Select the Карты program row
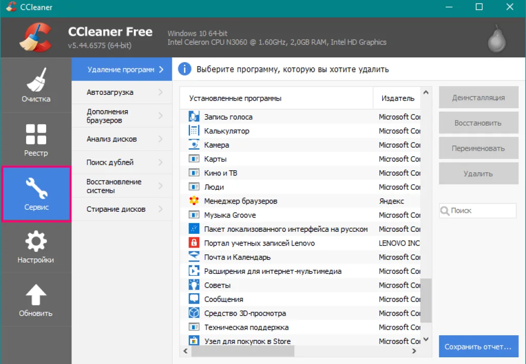Image resolution: width=526 pixels, height=364 pixels. pyautogui.click(x=300, y=159)
